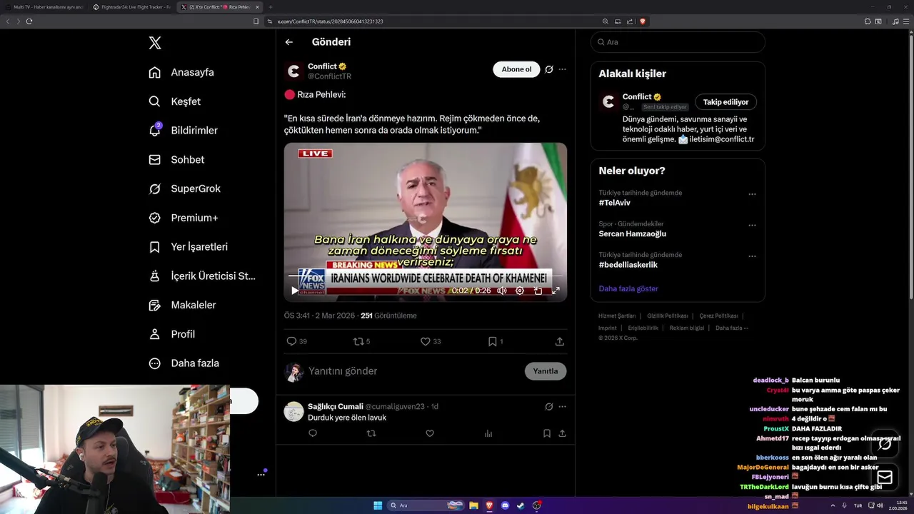Click the Yanıtla button

click(546, 371)
